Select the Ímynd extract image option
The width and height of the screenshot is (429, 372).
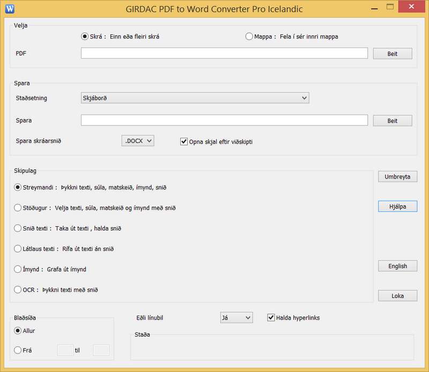pos(18,269)
